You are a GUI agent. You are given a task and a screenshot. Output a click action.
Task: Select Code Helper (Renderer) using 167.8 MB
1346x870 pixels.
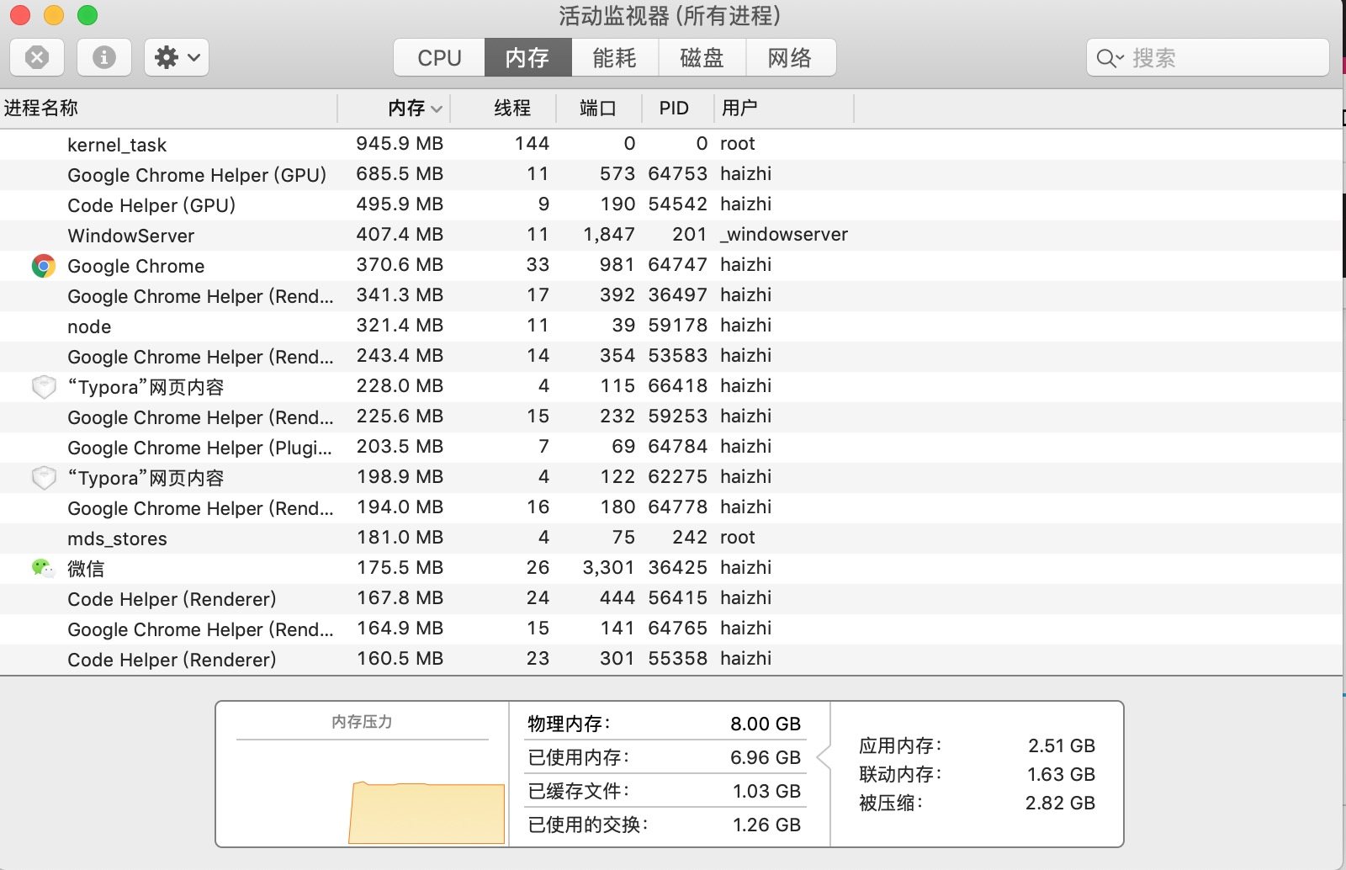172,599
